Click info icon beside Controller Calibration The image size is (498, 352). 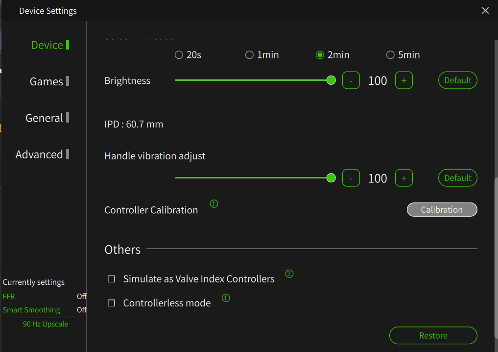tap(214, 203)
